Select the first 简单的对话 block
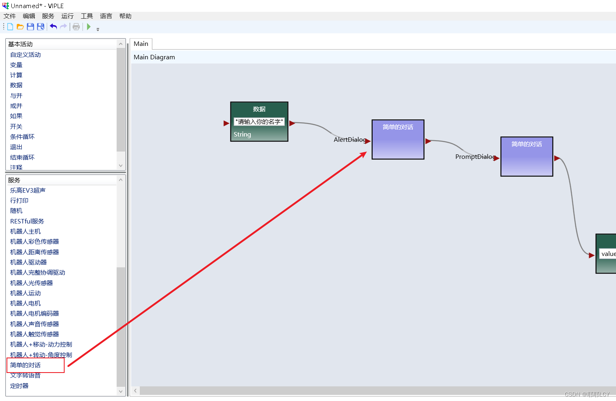The width and height of the screenshot is (616, 401). (x=398, y=139)
